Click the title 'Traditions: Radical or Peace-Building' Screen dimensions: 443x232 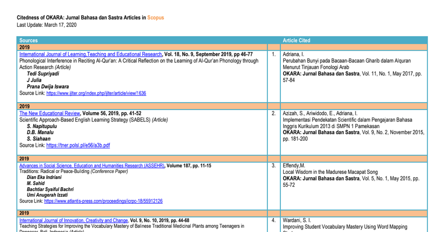click(54, 171)
